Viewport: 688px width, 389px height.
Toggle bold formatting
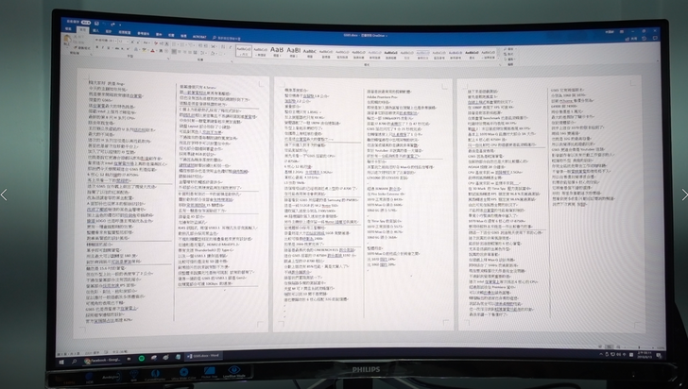pyautogui.click(x=97, y=48)
